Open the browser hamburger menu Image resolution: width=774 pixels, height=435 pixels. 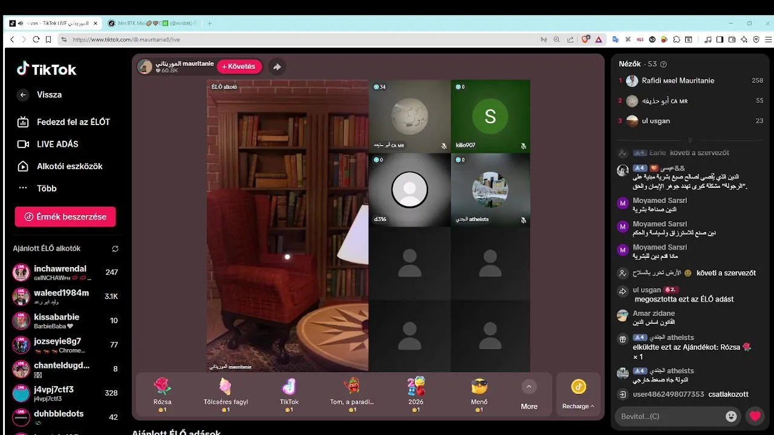pyautogui.click(x=767, y=39)
